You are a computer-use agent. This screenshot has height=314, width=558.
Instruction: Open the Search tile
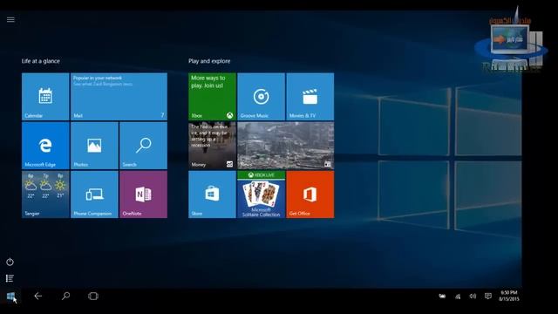pyautogui.click(x=143, y=146)
